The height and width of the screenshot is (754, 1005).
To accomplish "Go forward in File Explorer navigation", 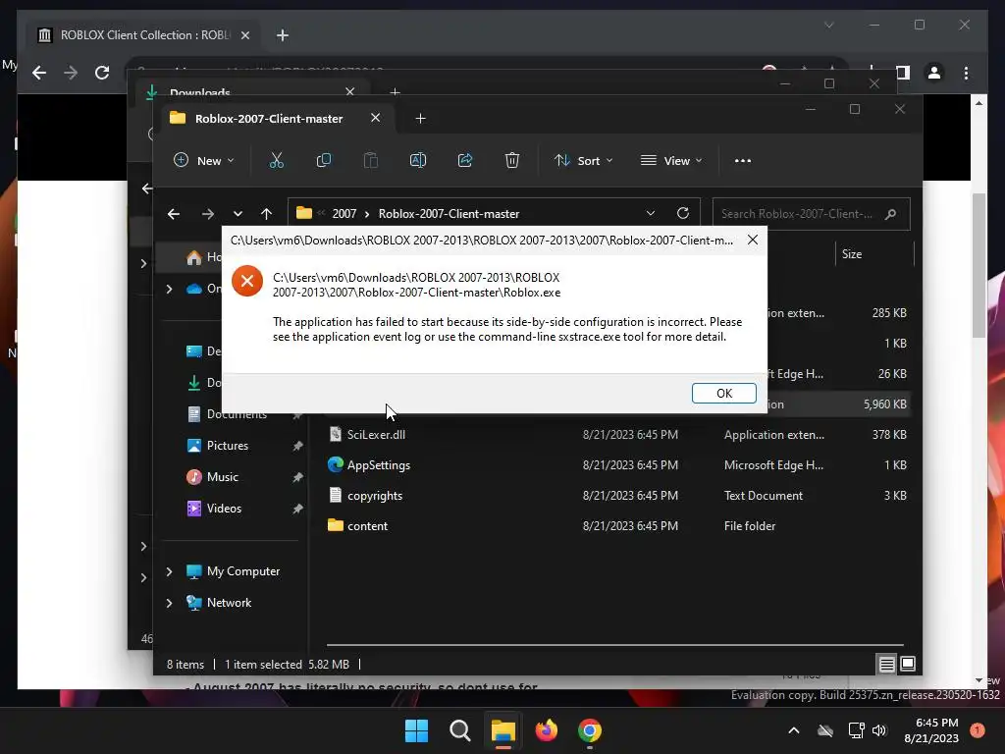I will point(208,213).
